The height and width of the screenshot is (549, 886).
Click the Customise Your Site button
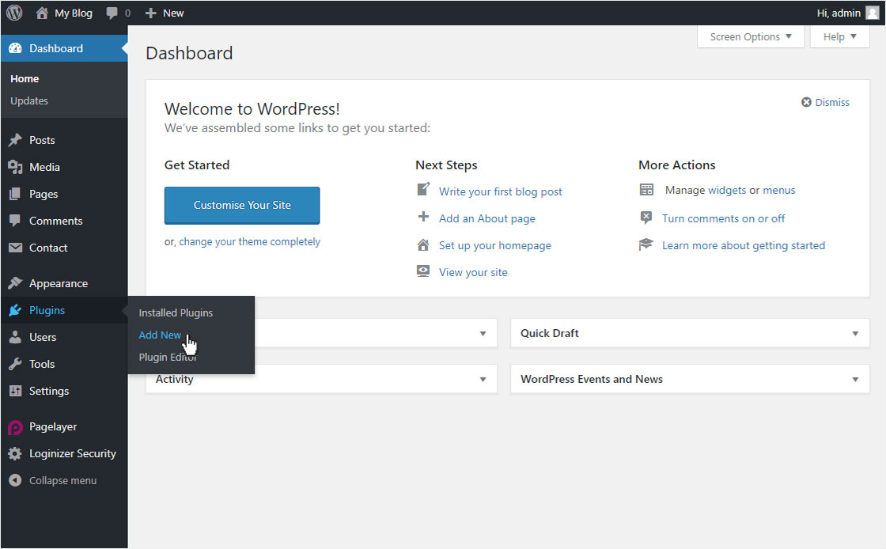pyautogui.click(x=242, y=205)
